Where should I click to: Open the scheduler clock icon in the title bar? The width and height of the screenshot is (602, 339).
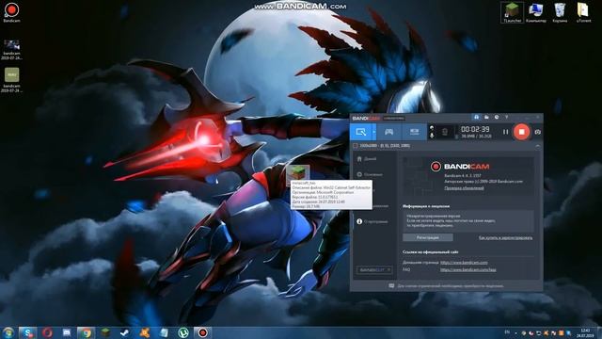coord(497,117)
